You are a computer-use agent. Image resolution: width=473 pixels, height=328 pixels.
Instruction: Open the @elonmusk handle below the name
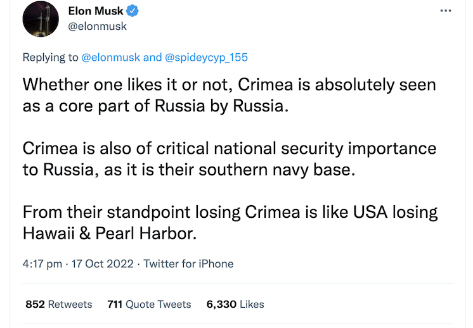click(97, 26)
